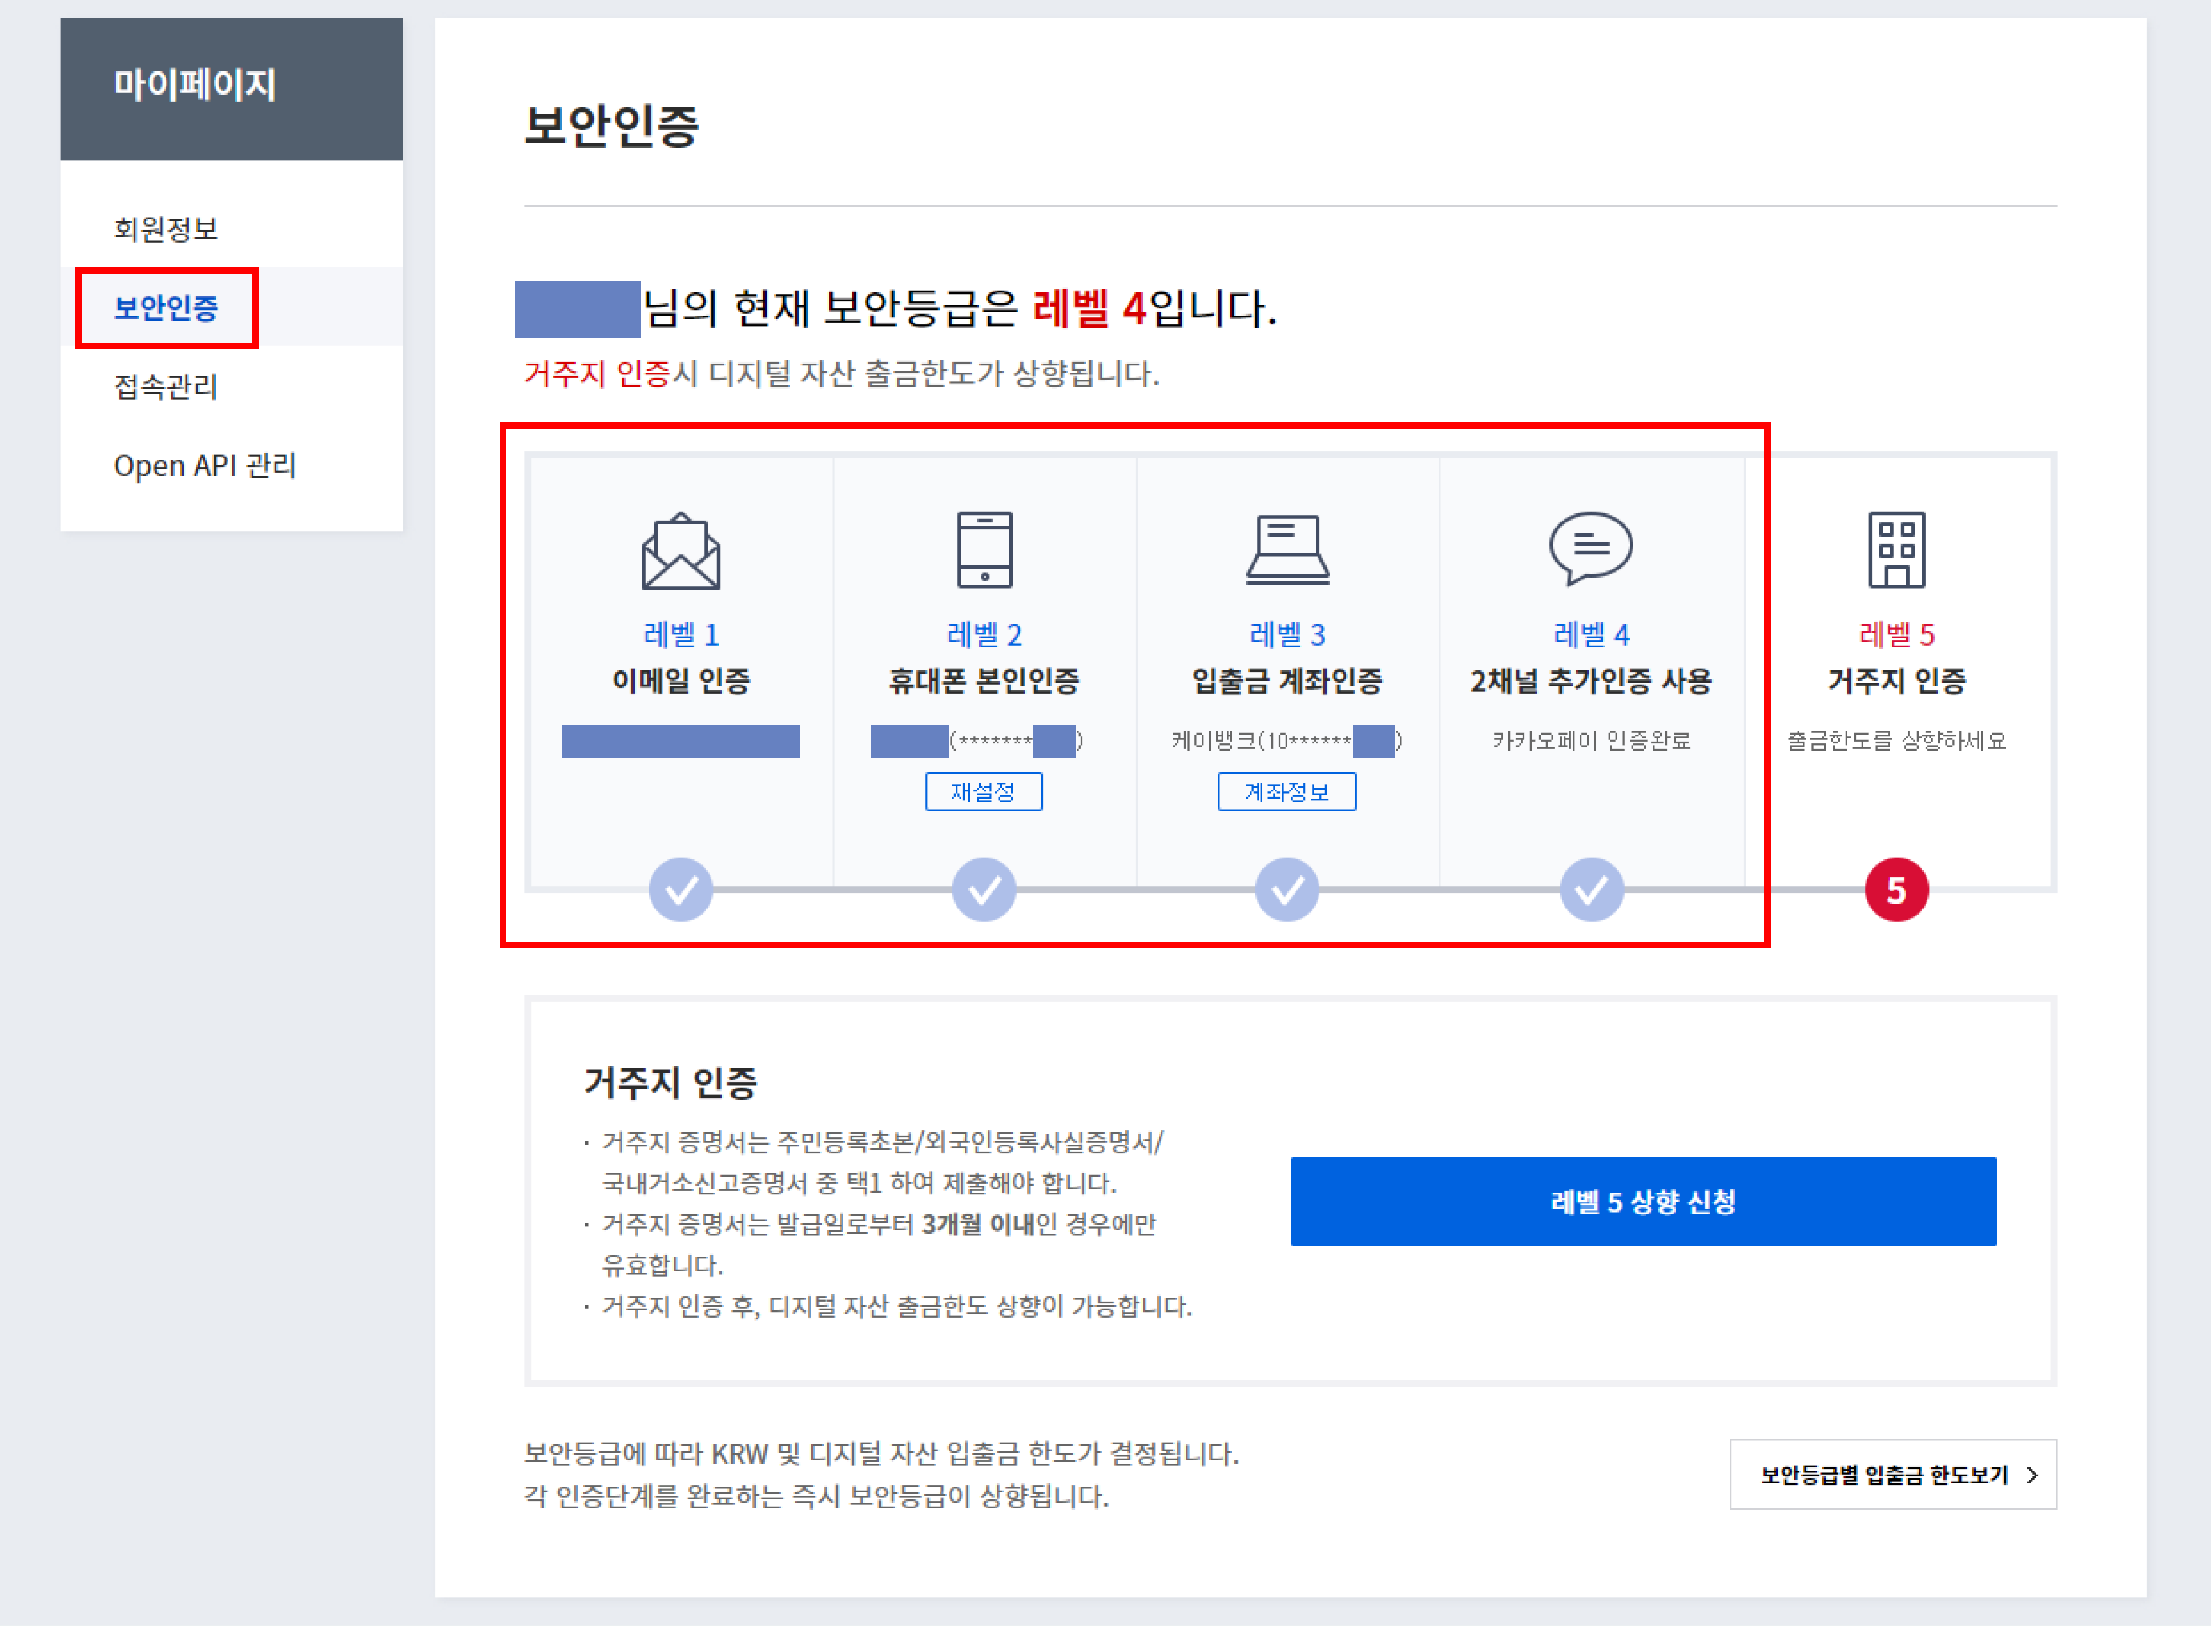
Task: Open 회원정보 in the sidebar menu
Action: tap(165, 228)
